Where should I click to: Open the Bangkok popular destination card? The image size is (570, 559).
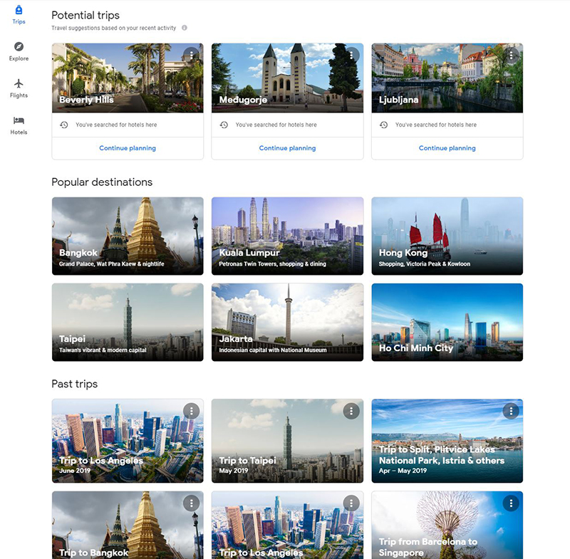[128, 236]
